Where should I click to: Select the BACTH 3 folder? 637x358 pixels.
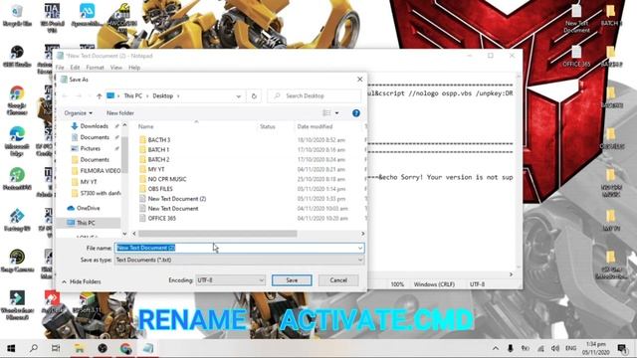tap(159, 139)
